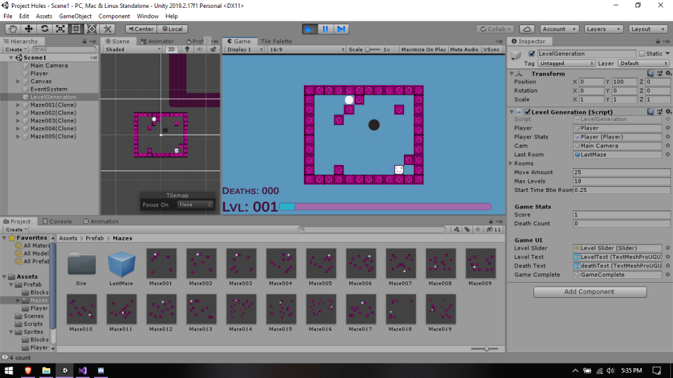Open the GameObject menu
Viewport: 673px width, 378px height.
click(75, 16)
